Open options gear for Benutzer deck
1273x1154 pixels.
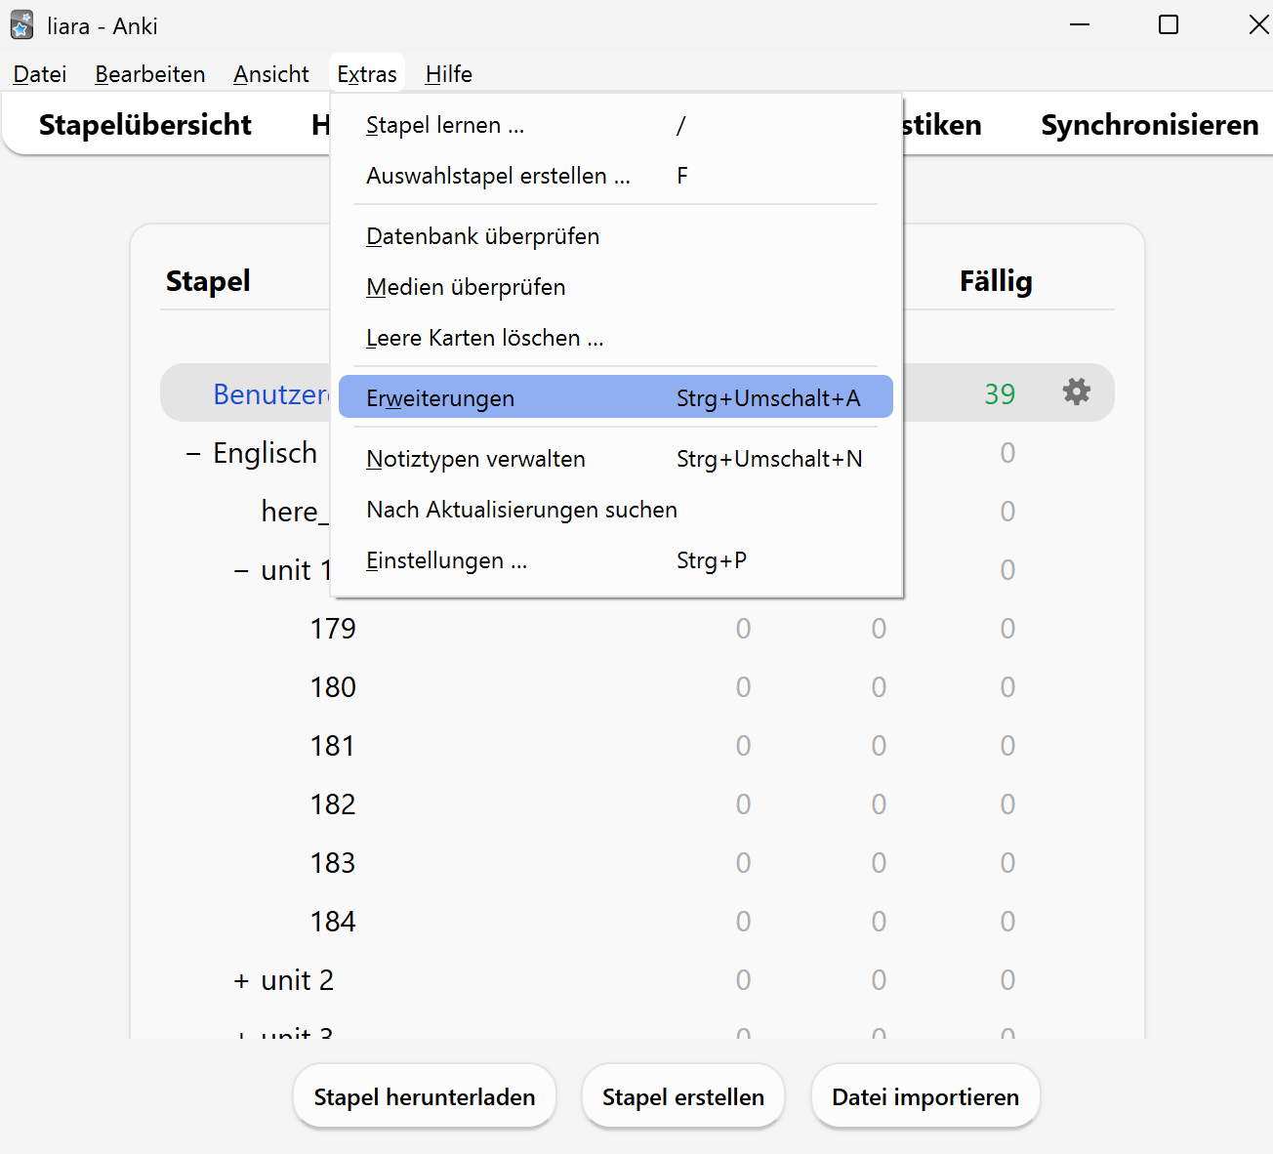tap(1076, 392)
